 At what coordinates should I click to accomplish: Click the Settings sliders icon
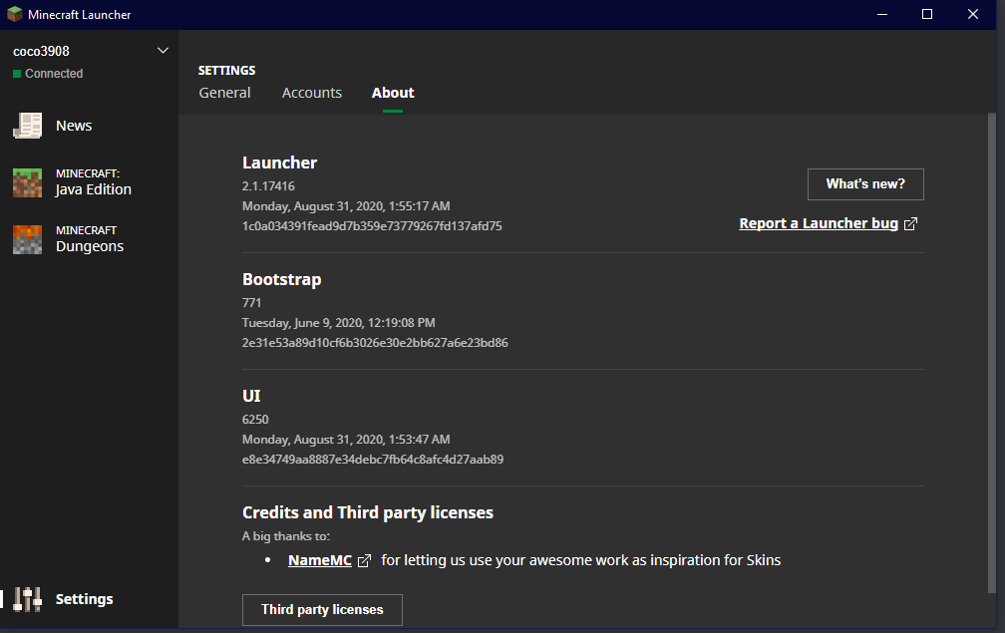pos(28,599)
